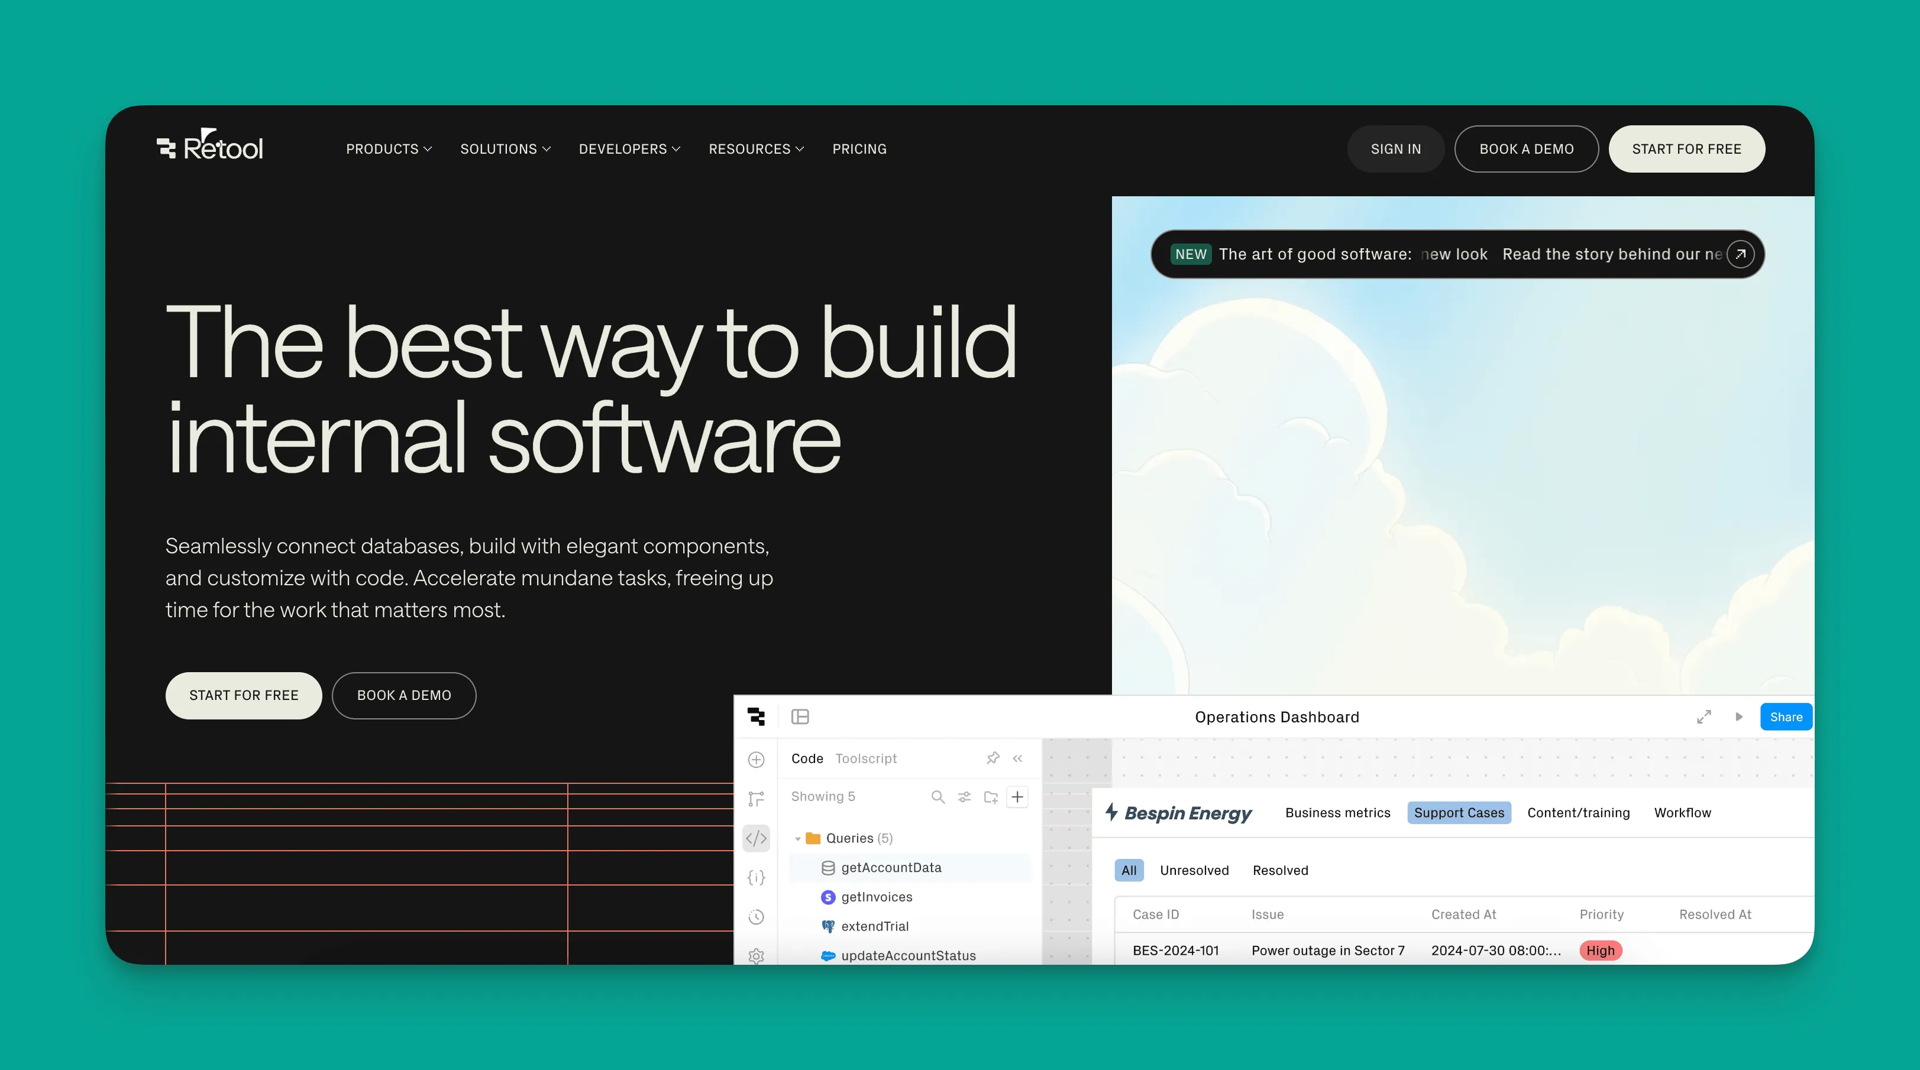This screenshot has height=1070, width=1920.
Task: Pin the Code panel open
Action: 992,758
